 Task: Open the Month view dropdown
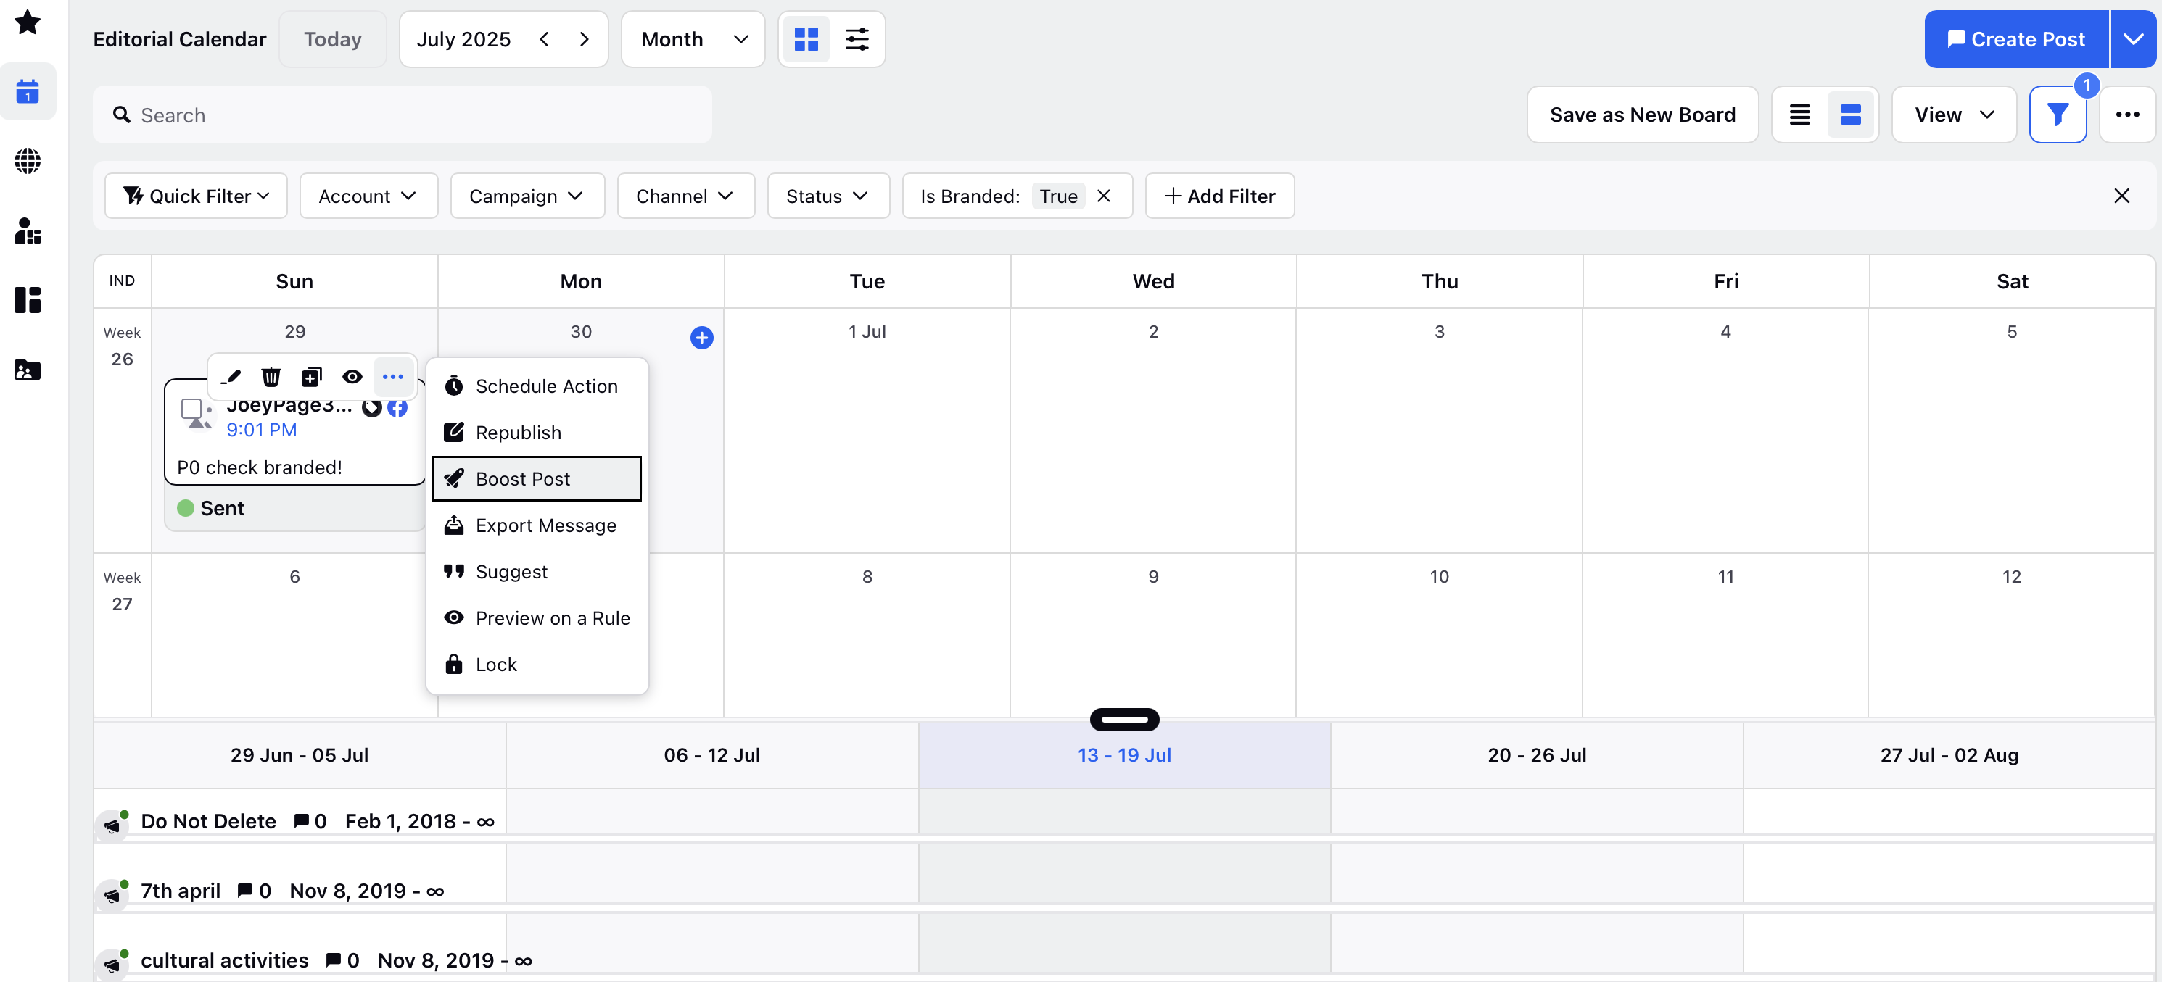pyautogui.click(x=693, y=39)
